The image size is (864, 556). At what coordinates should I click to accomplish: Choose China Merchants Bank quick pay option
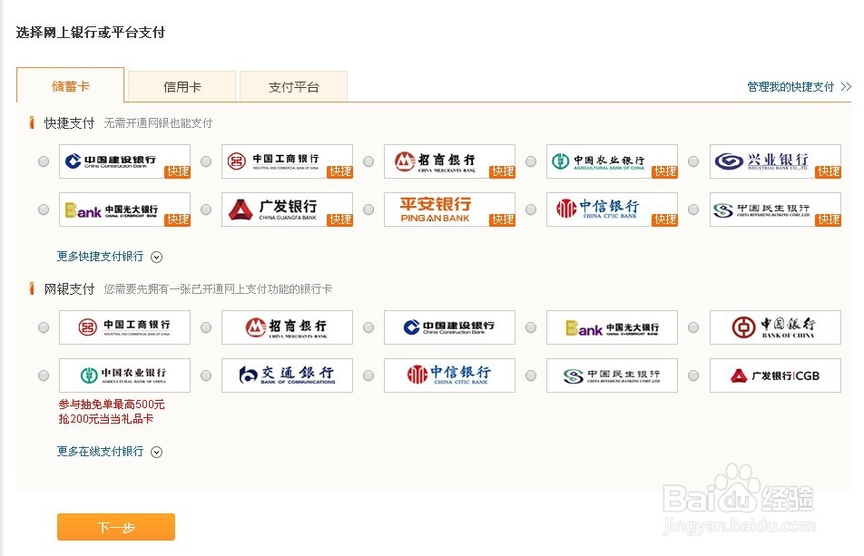pos(449,161)
